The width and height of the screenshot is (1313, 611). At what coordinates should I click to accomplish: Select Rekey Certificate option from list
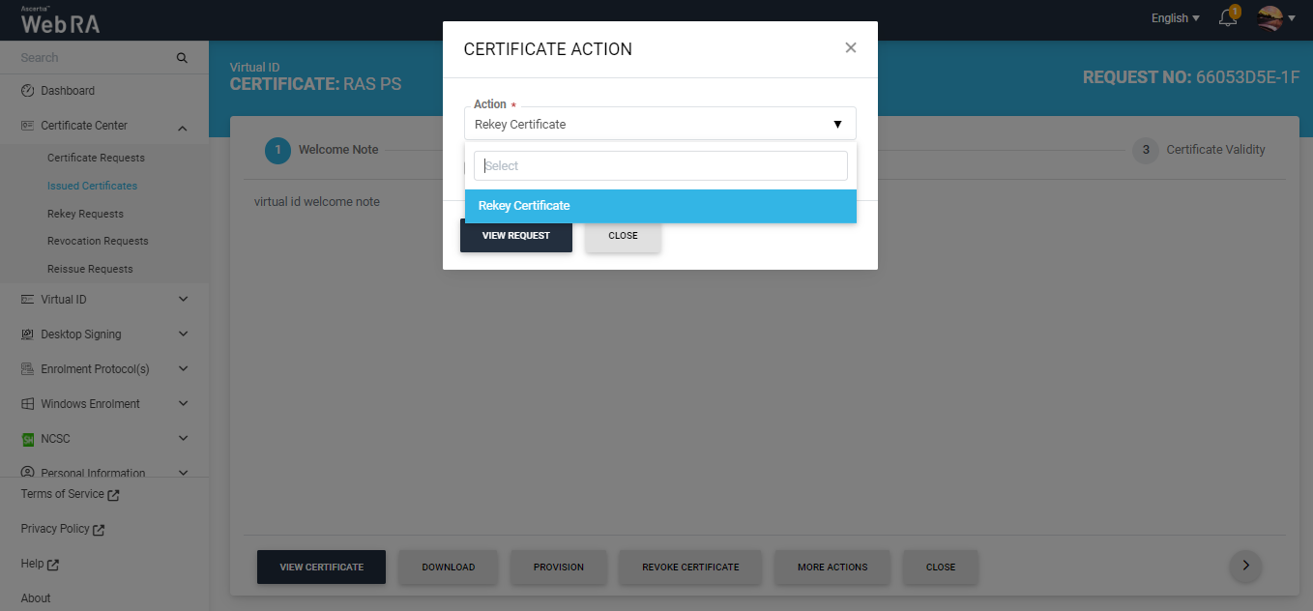659,206
